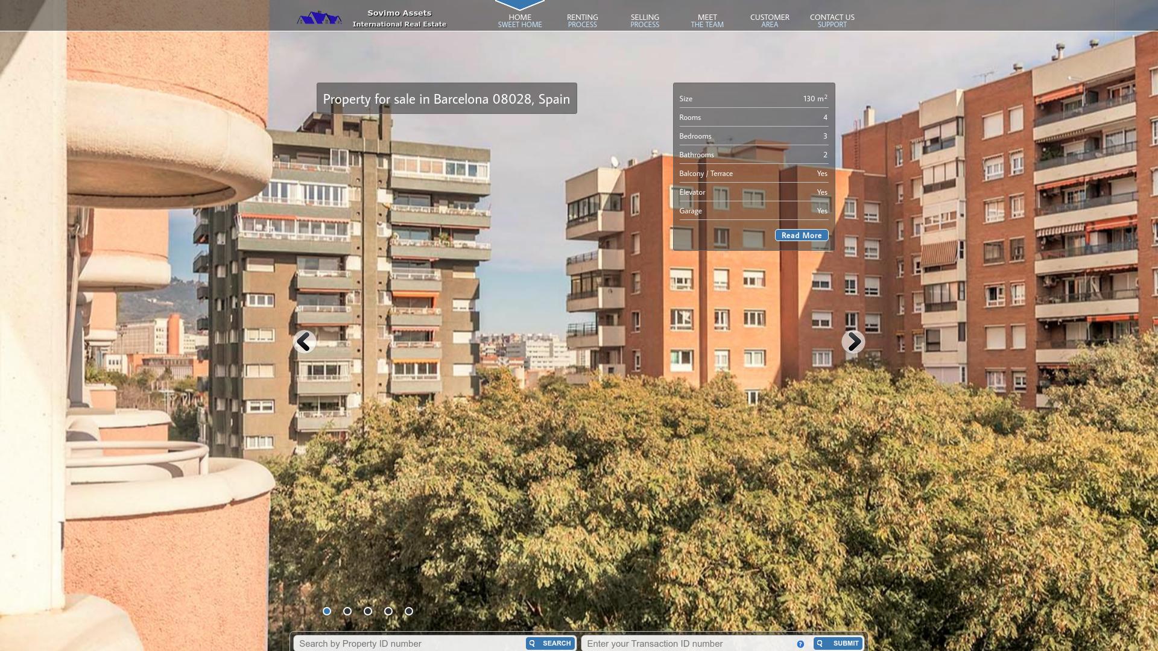Open Contact Us Support page
The height and width of the screenshot is (651, 1158).
[x=832, y=20]
